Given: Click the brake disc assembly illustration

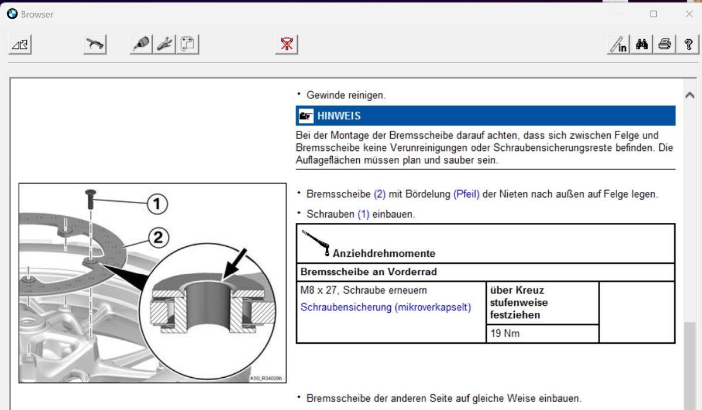Looking at the screenshot, I should pyautogui.click(x=153, y=283).
